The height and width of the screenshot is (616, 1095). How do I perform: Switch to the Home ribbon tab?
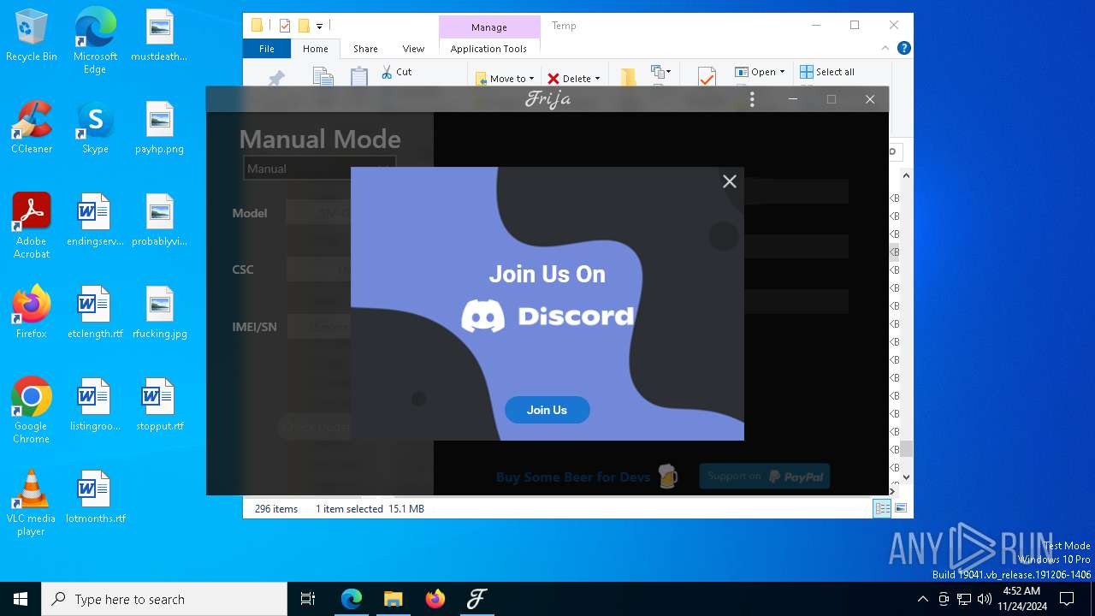[x=316, y=49]
